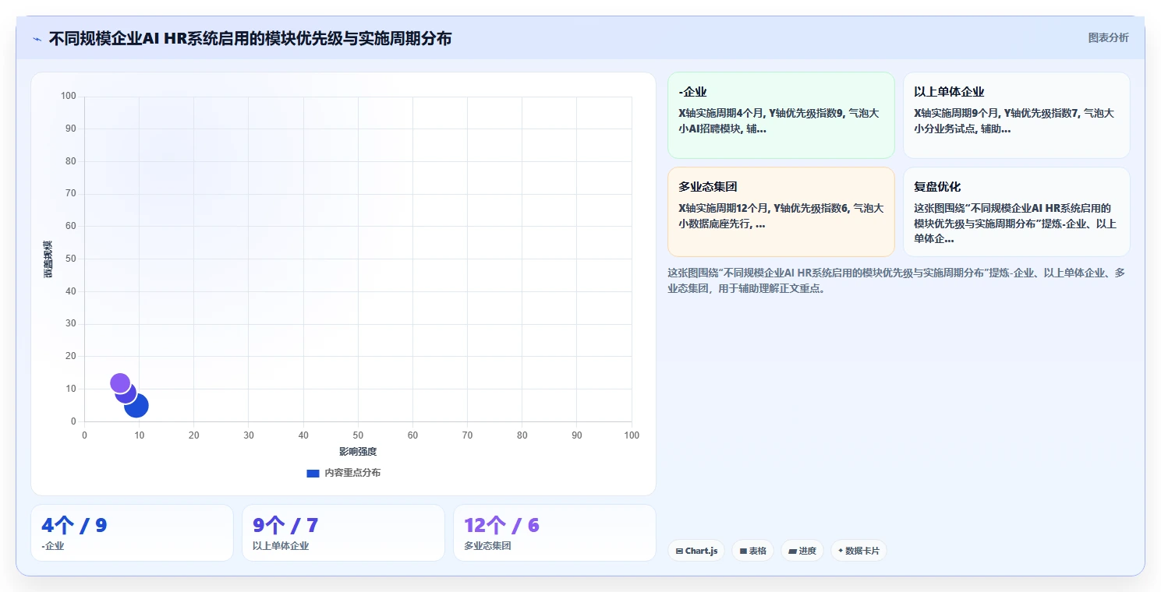Click the 表格 tag chip

coord(752,551)
